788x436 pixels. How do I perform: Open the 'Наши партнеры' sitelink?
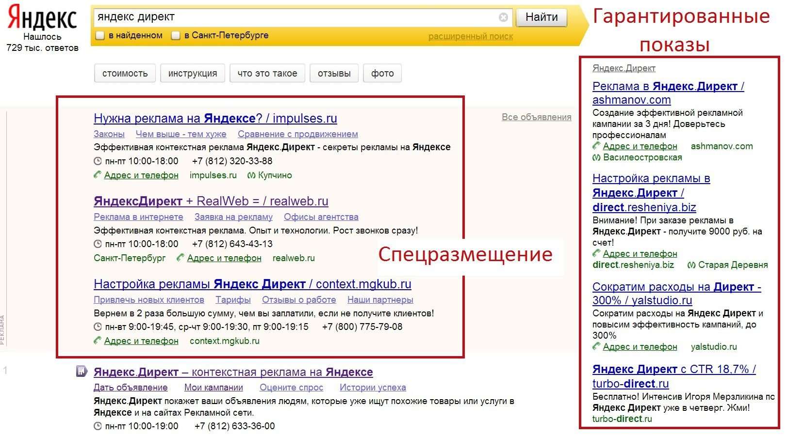tap(380, 300)
